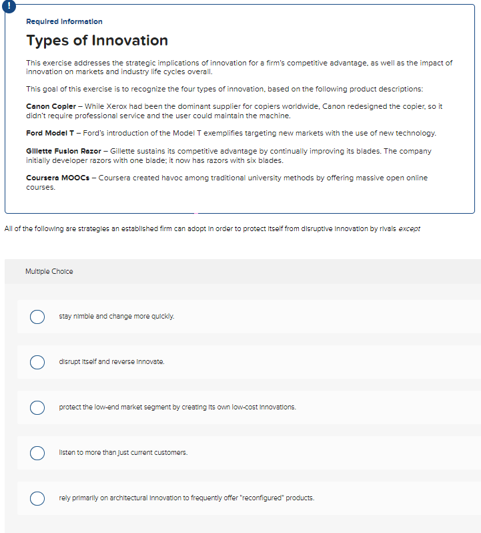The height and width of the screenshot is (533, 481).
Task: Click the bold 'Canon Copier' term
Action: 51,106
